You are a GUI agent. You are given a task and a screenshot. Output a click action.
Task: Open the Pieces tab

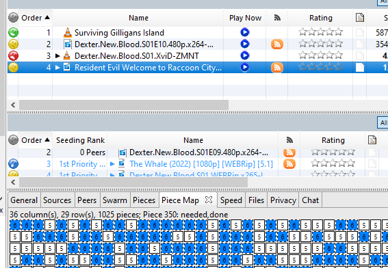pos(144,200)
